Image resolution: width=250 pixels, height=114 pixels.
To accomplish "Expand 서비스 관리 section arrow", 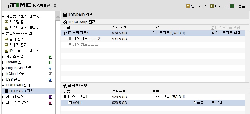I will click(x=3, y=57).
